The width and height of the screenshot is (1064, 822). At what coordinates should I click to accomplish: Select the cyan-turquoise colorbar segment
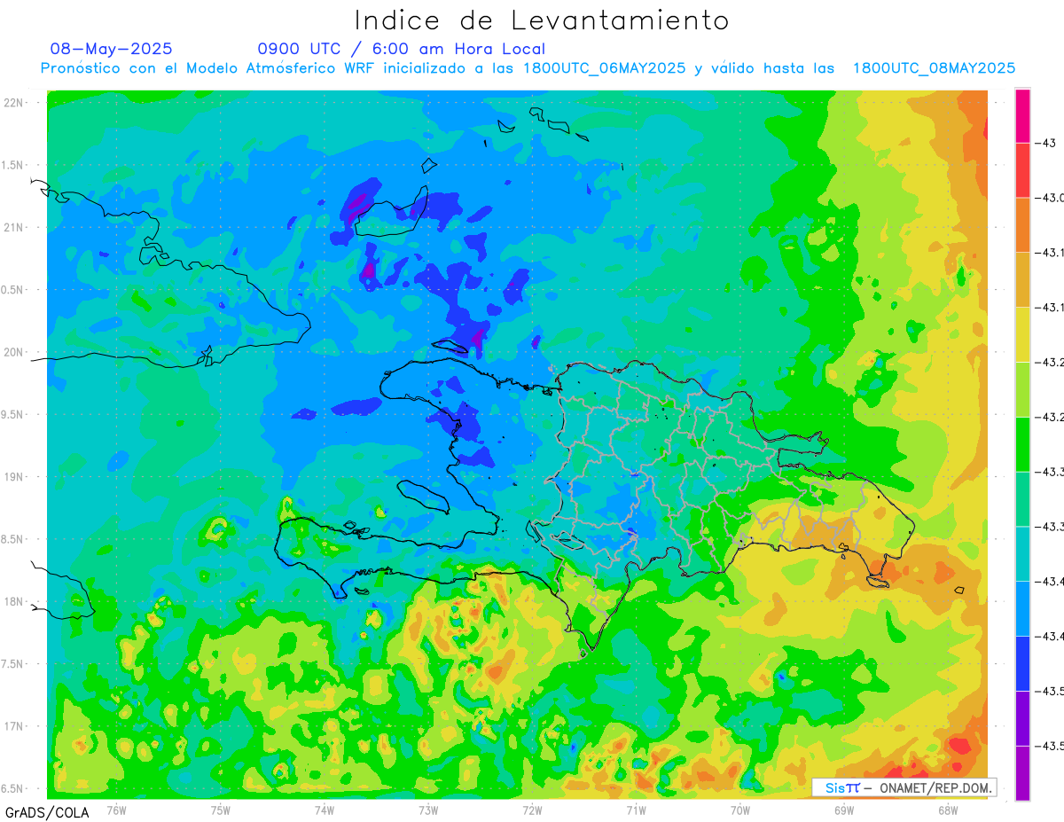pos(1022,553)
